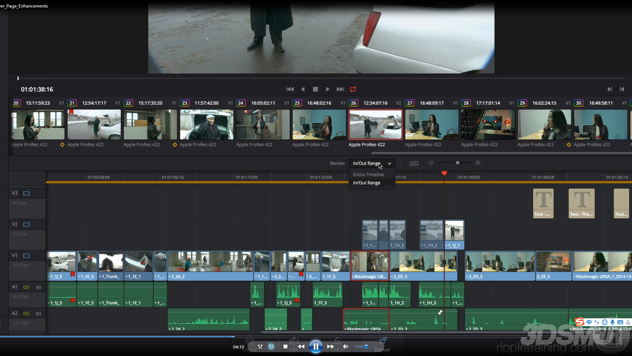Choose In/Out Range render option
The height and width of the screenshot is (356, 632).
tap(367, 183)
